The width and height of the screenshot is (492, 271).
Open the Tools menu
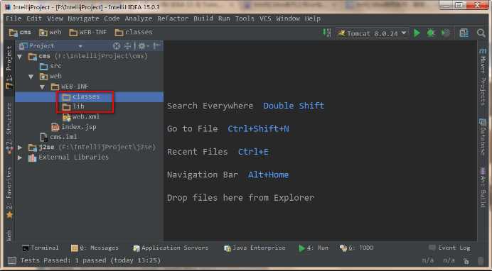[x=245, y=18]
